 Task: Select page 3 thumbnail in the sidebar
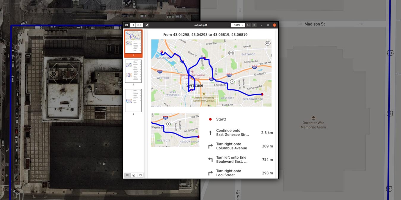133,100
